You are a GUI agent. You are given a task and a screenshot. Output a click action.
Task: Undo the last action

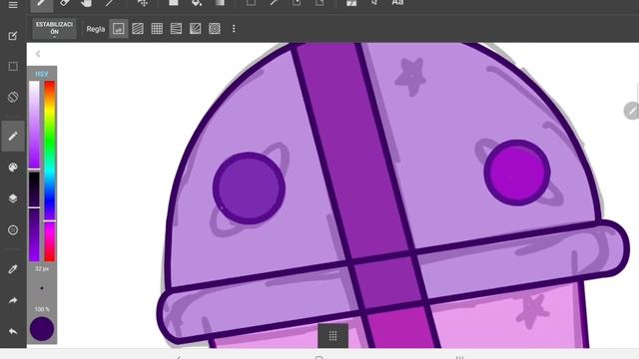(x=13, y=331)
